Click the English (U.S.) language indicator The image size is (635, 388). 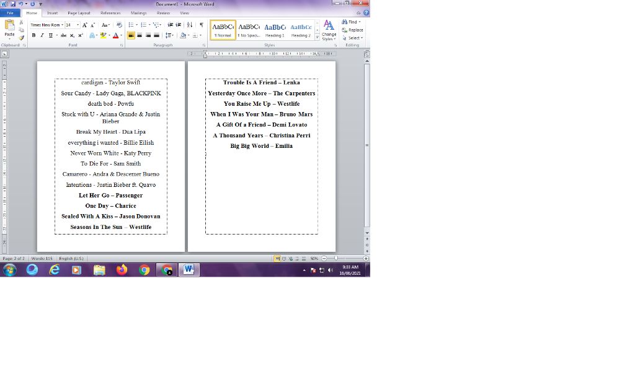pos(71,258)
